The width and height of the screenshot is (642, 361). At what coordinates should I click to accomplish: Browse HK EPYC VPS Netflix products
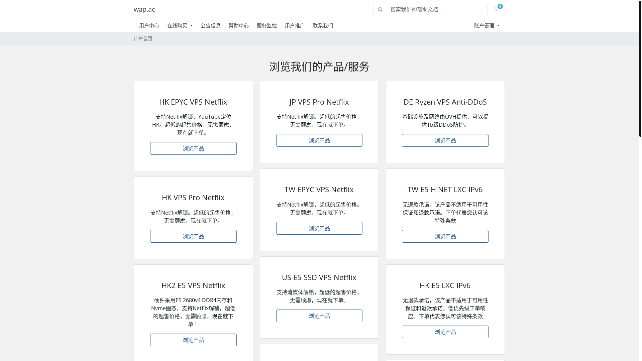pyautogui.click(x=193, y=148)
